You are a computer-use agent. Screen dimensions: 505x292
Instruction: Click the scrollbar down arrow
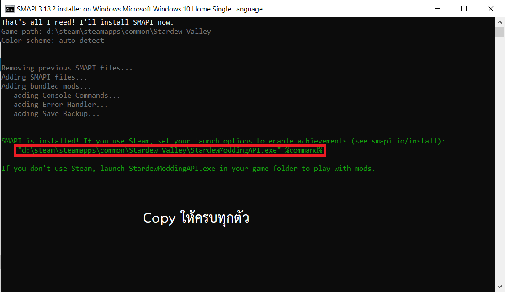coord(500,287)
